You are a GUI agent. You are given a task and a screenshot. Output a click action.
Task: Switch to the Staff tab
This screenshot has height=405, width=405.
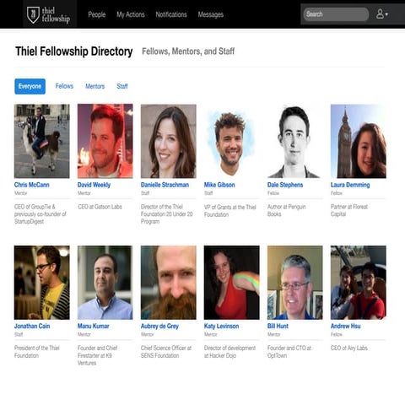click(122, 86)
